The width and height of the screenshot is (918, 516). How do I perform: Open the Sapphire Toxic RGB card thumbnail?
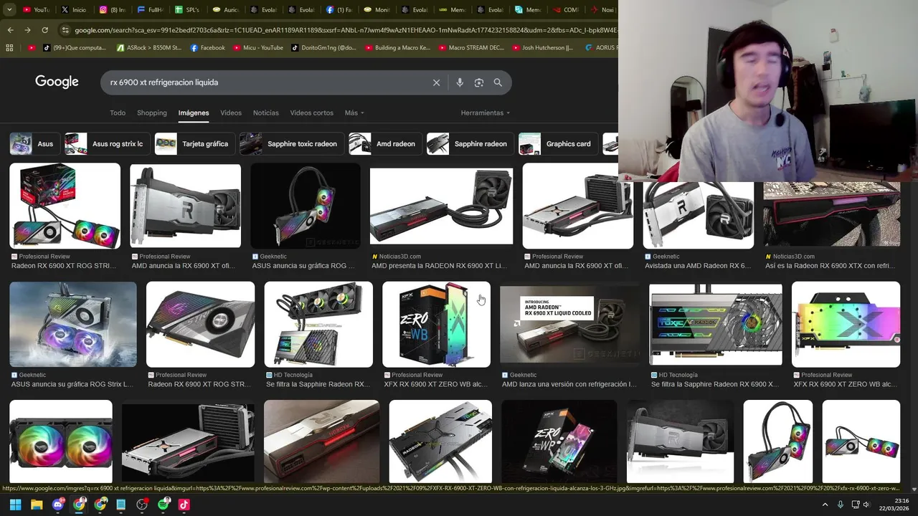[x=716, y=325]
